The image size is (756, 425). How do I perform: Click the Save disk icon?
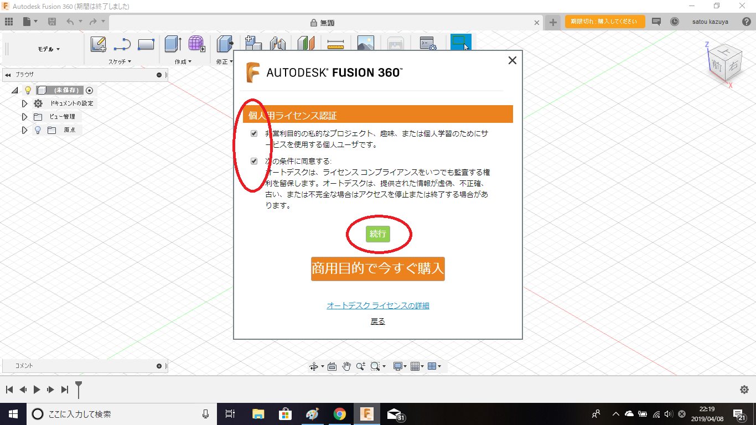coord(52,22)
